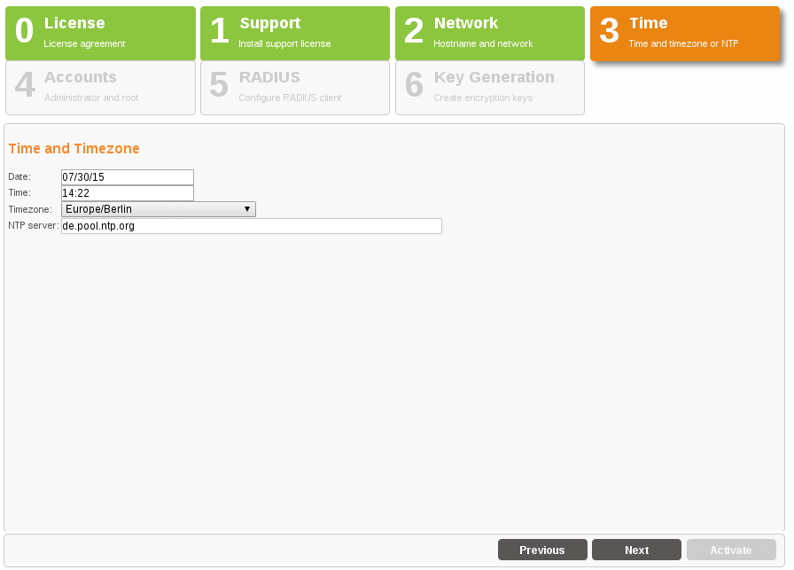The image size is (794, 570).
Task: Click the greyed-out Activate button
Action: coord(730,550)
